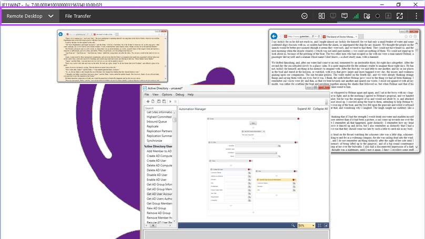Click the green signal quality bars icon
425x239 pixels.
coord(356,16)
